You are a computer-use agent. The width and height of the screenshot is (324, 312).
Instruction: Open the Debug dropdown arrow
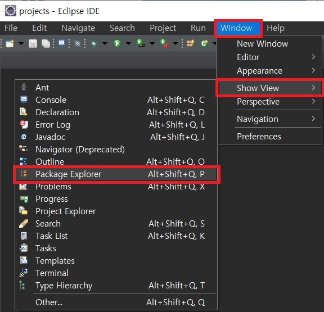click(x=105, y=44)
